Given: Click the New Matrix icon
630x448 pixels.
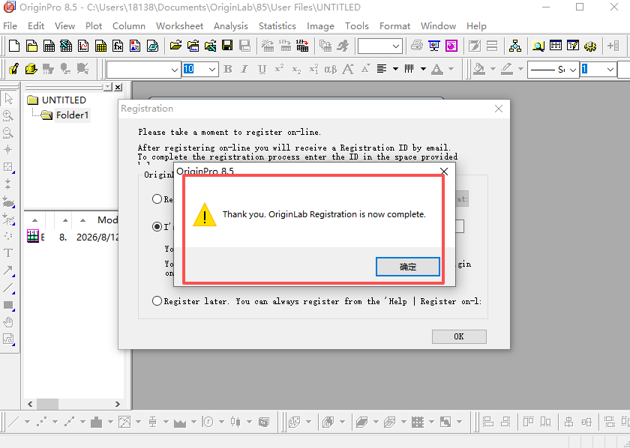Looking at the screenshot, I should [100, 46].
